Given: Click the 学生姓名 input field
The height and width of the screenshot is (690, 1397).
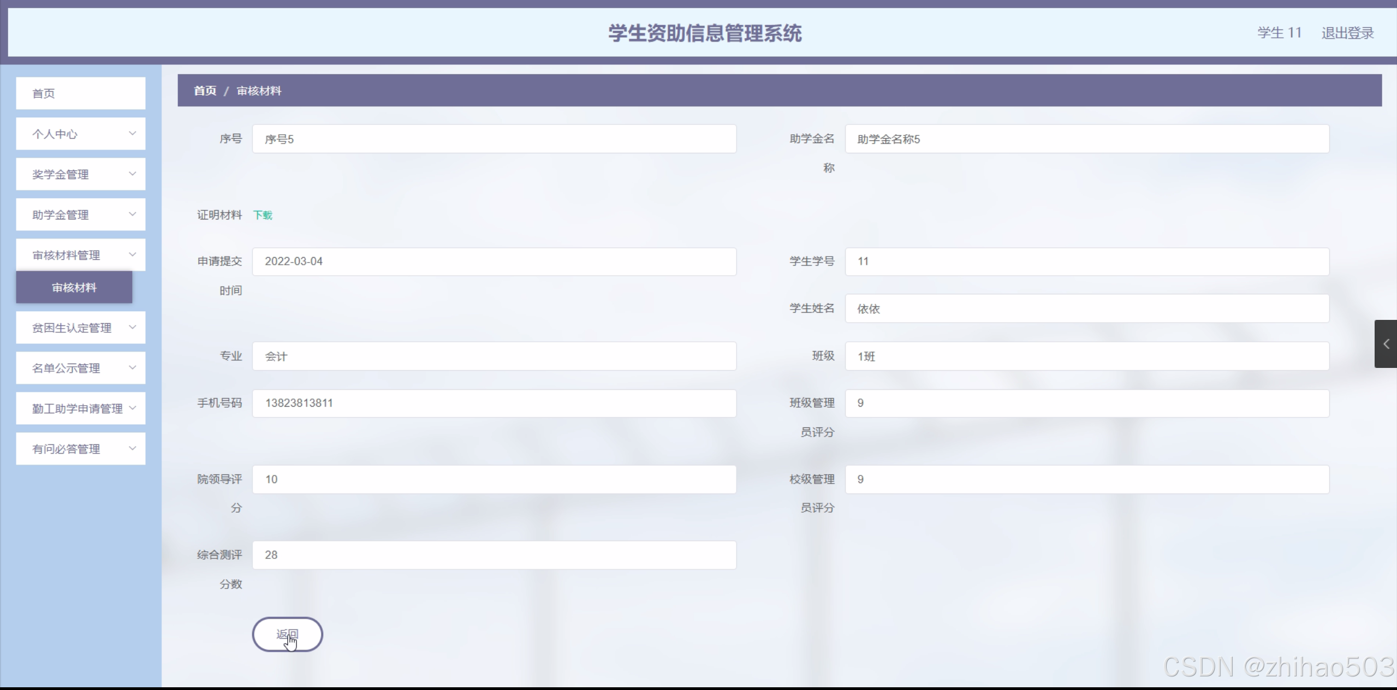Looking at the screenshot, I should [x=1087, y=309].
